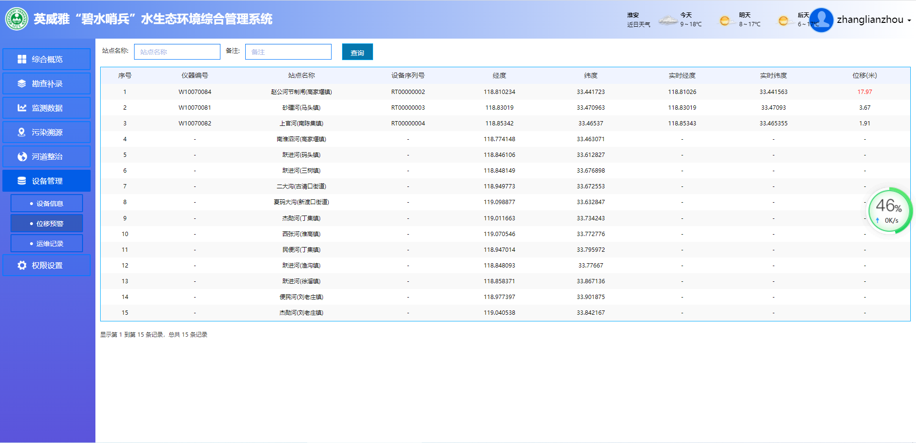The height and width of the screenshot is (443, 916).
Task: Click the blue user avatar icon
Action: (822, 20)
